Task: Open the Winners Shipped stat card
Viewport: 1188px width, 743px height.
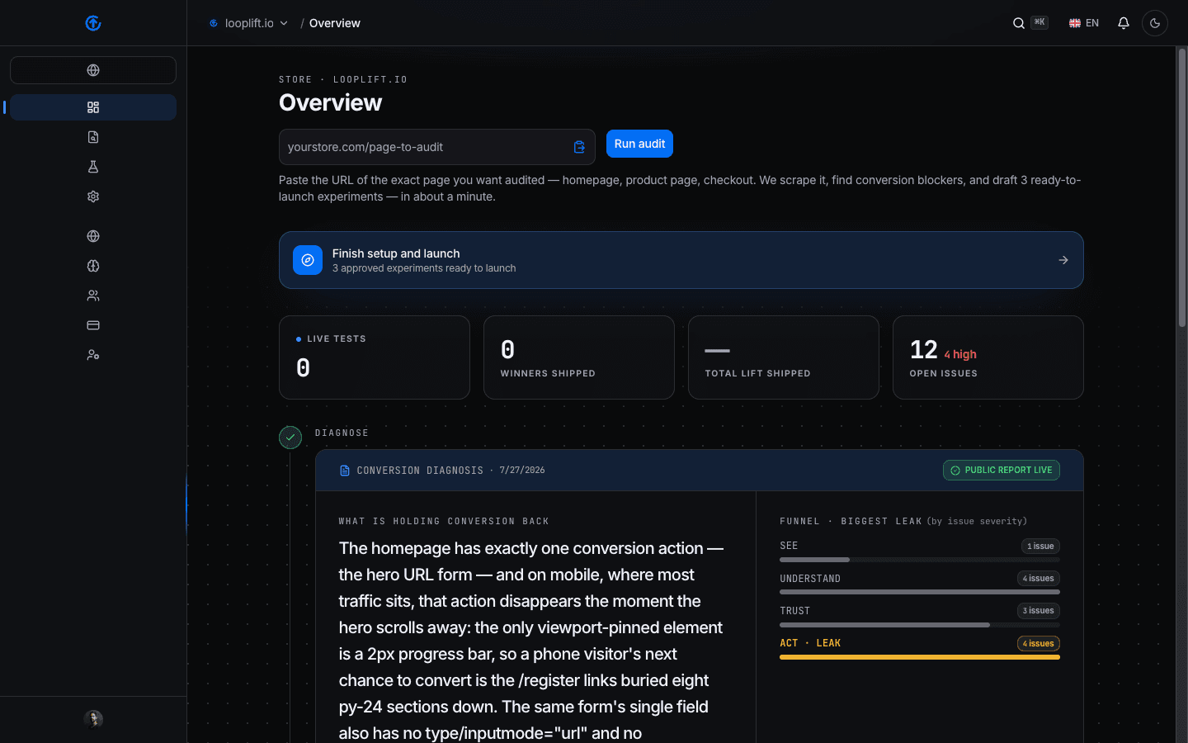Action: pyautogui.click(x=579, y=357)
